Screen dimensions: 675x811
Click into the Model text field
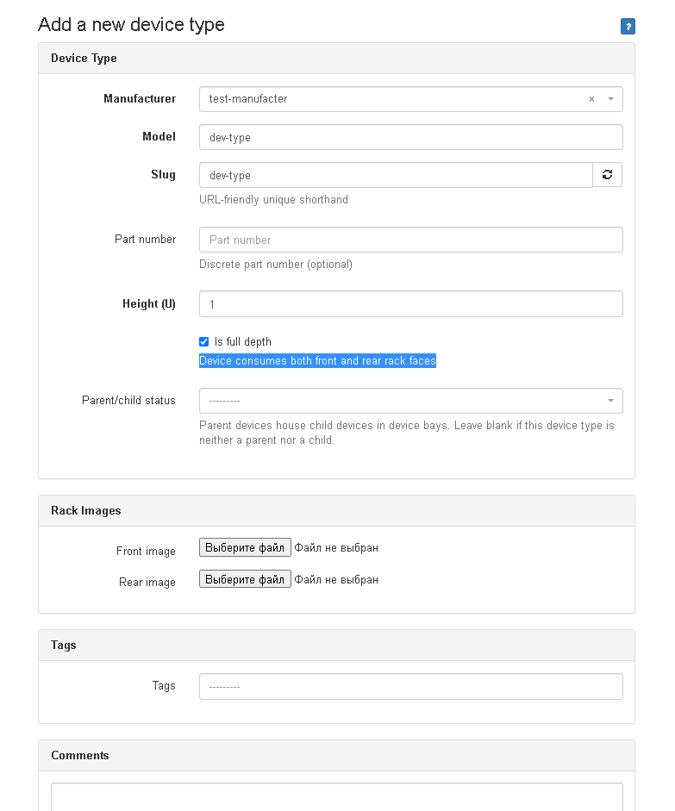pos(410,137)
